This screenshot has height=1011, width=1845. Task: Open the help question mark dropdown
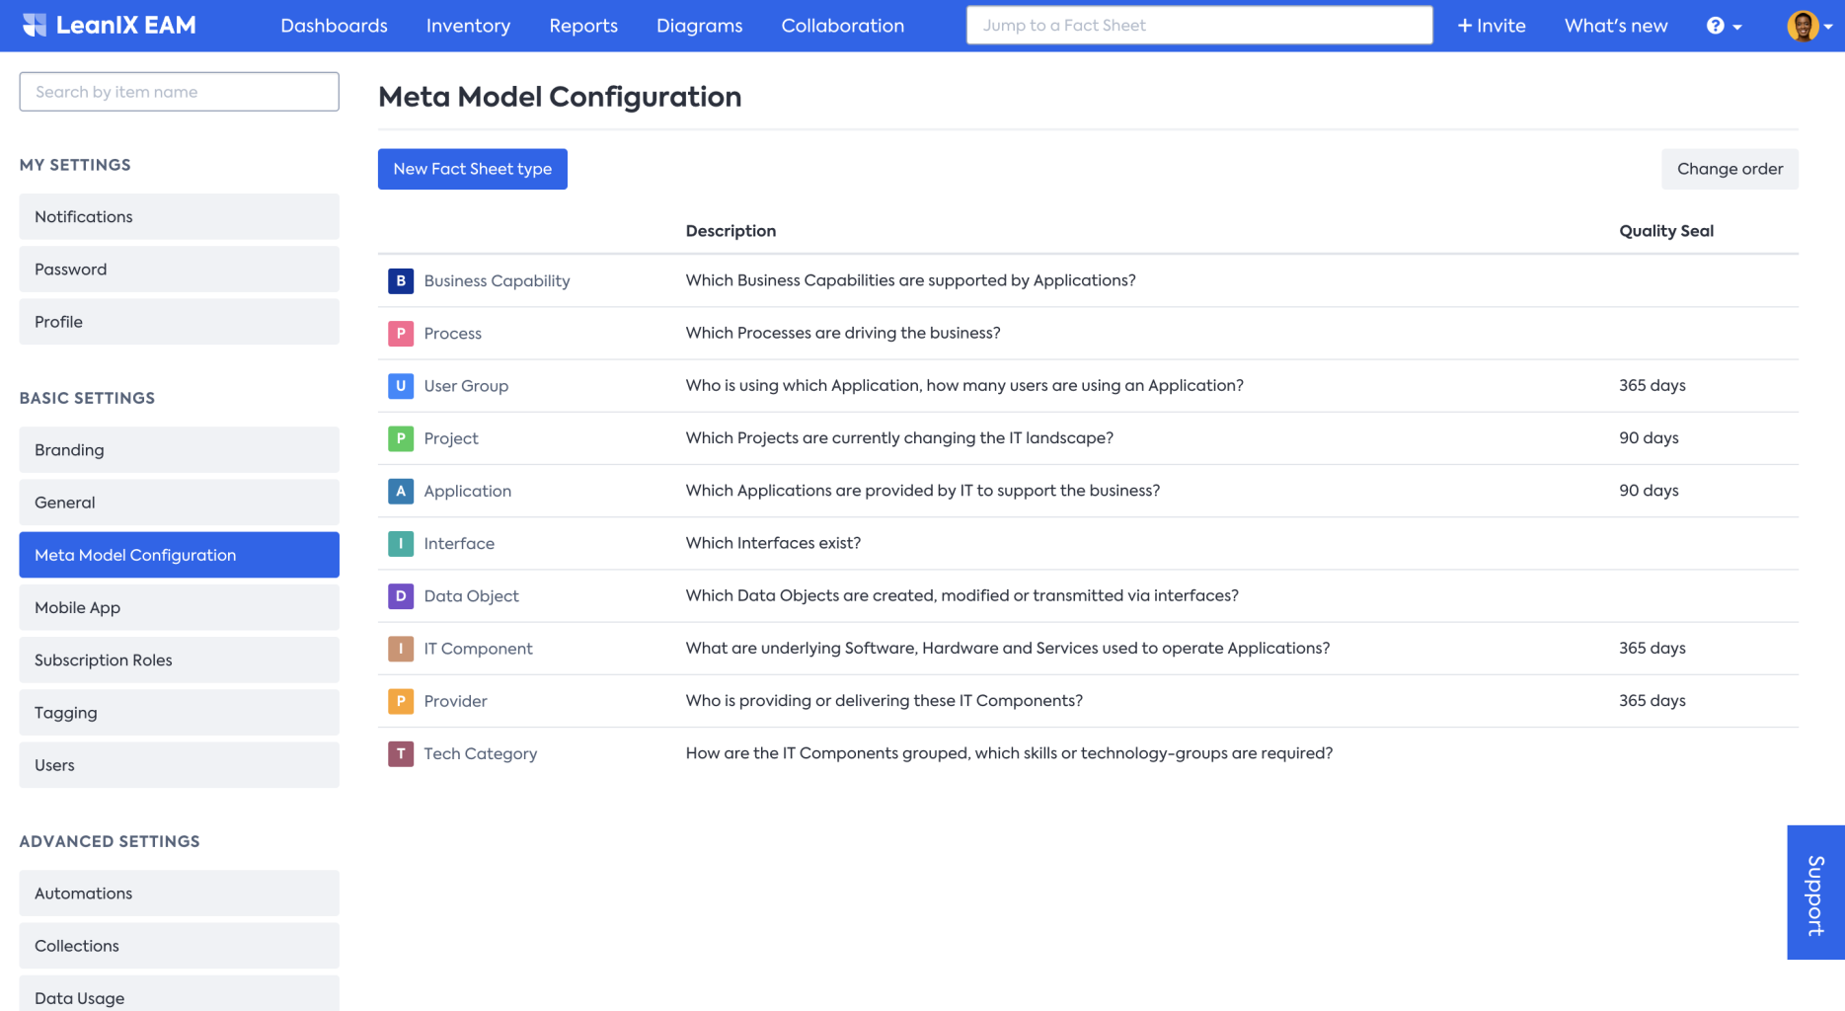(1724, 26)
